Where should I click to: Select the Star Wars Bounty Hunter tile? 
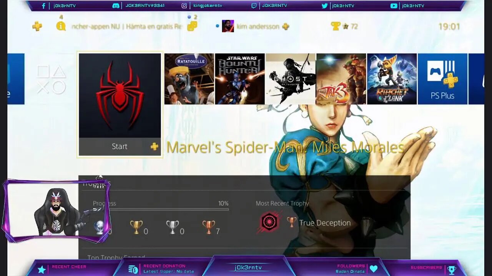pos(240,79)
